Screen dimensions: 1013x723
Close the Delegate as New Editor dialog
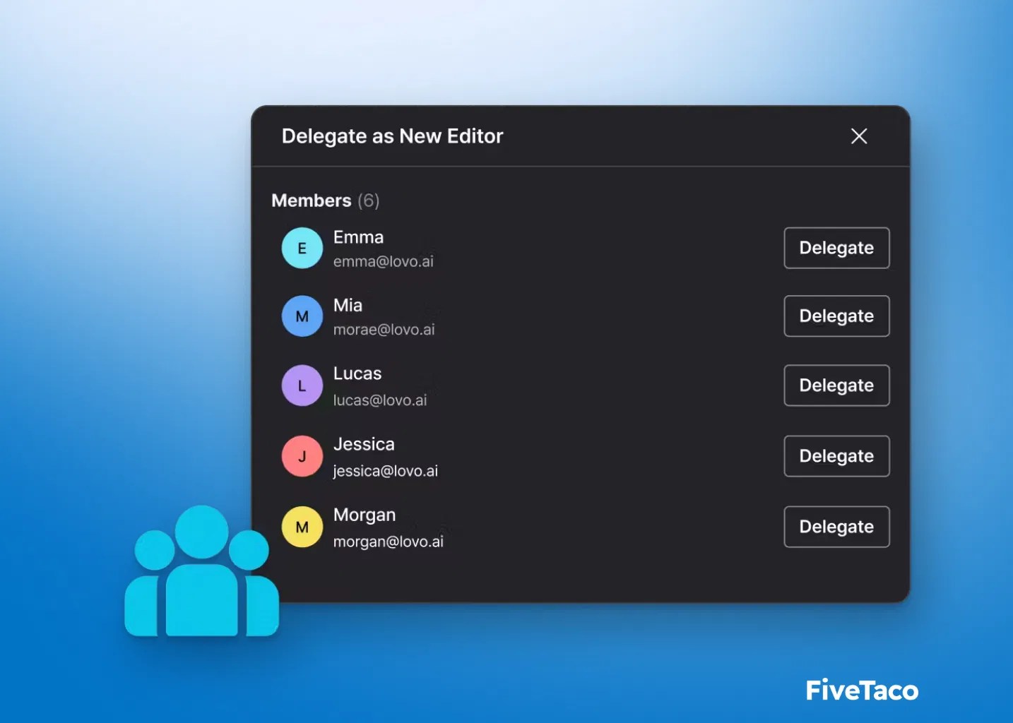859,136
